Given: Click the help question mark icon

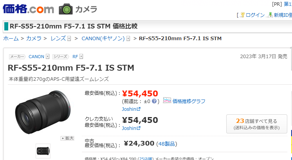Looking at the screenshot, I should (155, 101).
